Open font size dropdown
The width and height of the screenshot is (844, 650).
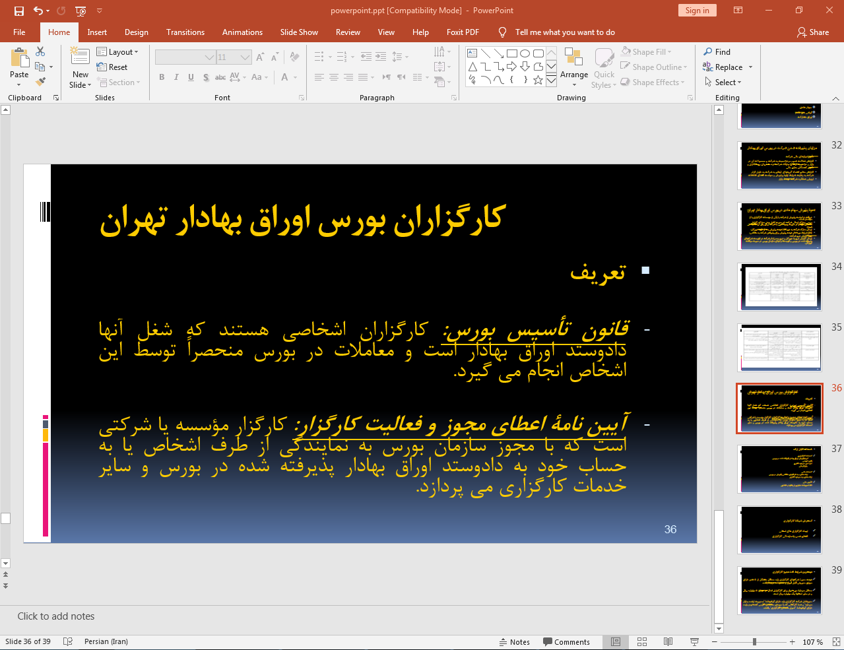point(246,57)
